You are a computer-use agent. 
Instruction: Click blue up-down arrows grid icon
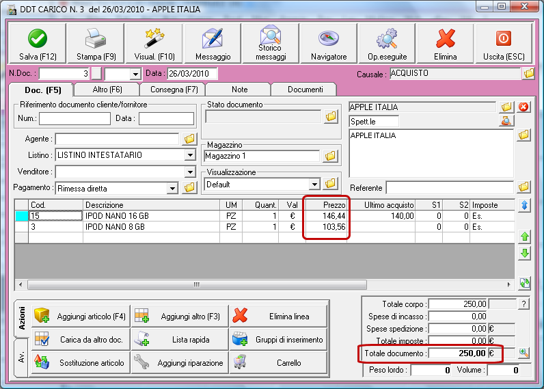[525, 205]
